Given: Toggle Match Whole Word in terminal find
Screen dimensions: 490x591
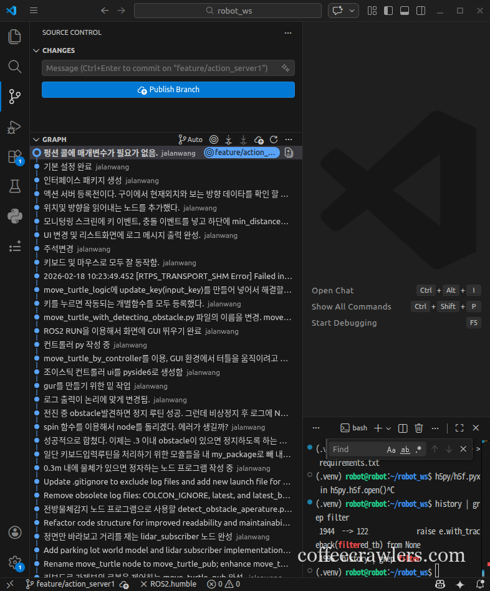Looking at the screenshot, I should [405, 449].
